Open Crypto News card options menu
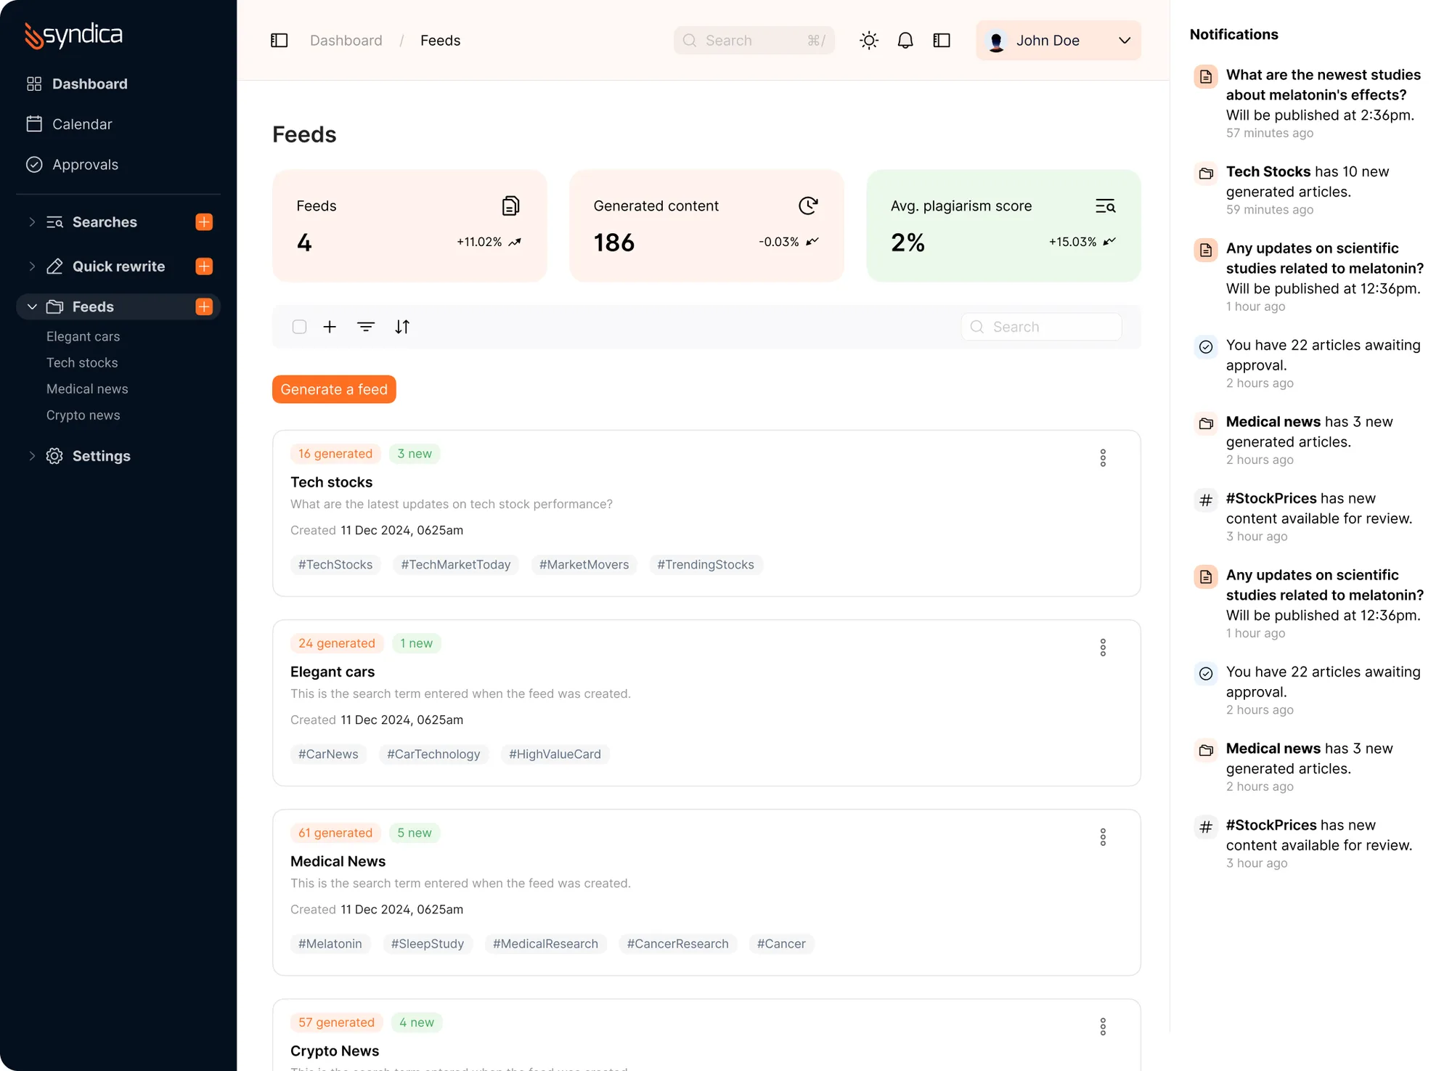The height and width of the screenshot is (1071, 1452). pyautogui.click(x=1103, y=1027)
